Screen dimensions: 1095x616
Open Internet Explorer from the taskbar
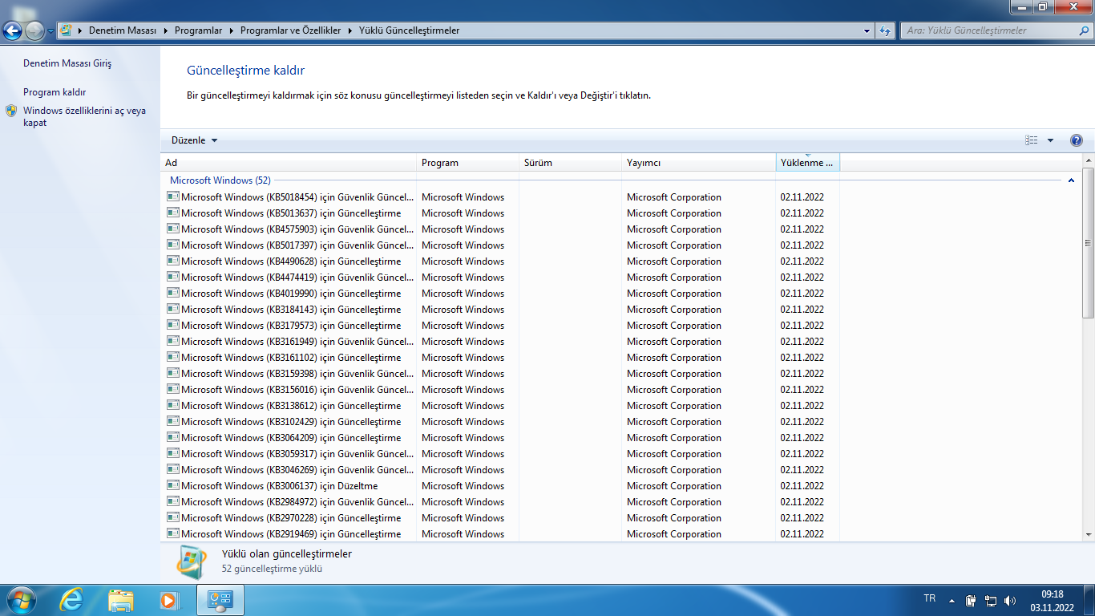(71, 599)
